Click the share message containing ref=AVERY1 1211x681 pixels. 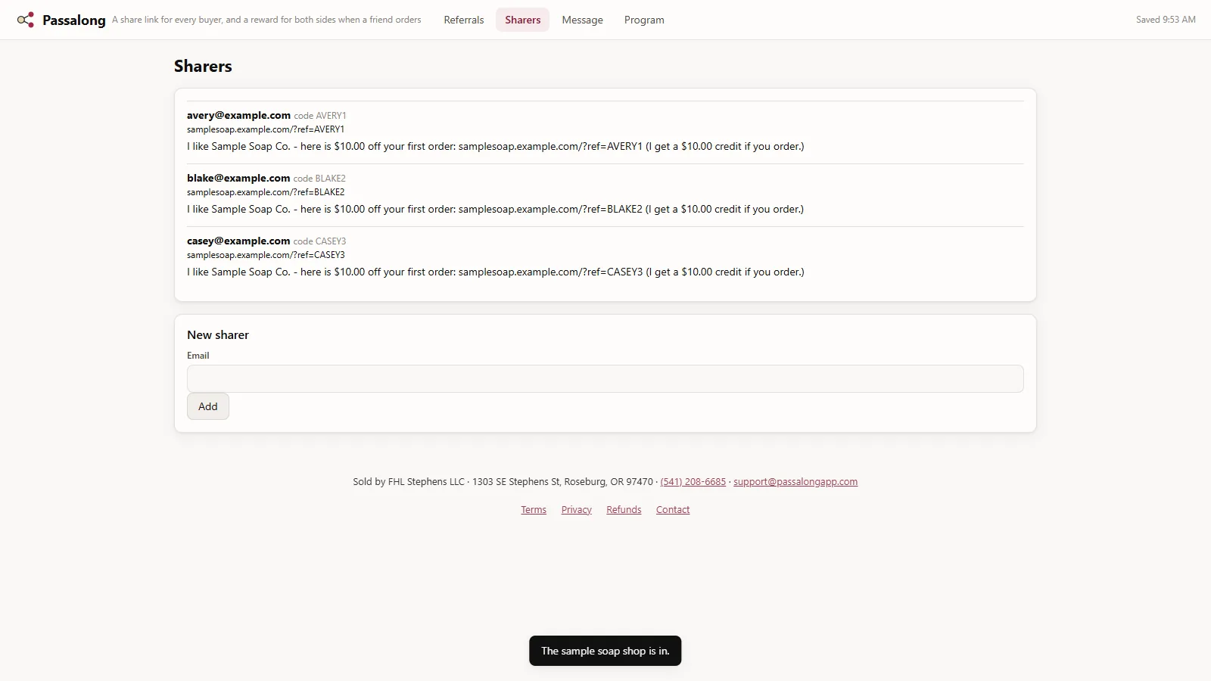pos(496,146)
